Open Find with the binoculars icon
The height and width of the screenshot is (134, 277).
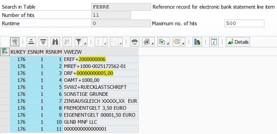coord(55,42)
